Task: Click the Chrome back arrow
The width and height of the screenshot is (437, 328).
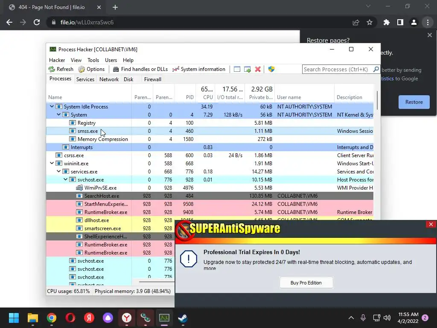Action: (9, 22)
